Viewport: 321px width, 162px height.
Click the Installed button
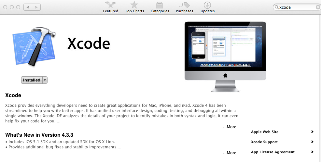pyautogui.click(x=32, y=80)
